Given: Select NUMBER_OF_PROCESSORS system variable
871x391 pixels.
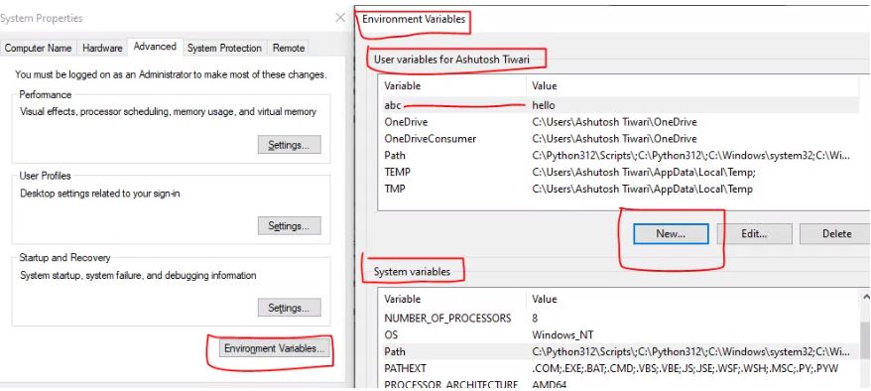Looking at the screenshot, I should (619, 319).
